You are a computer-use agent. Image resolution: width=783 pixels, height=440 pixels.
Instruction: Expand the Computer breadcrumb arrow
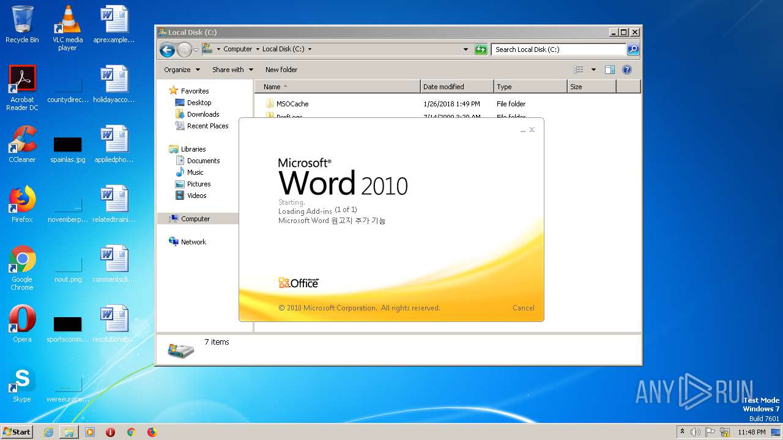coord(257,49)
